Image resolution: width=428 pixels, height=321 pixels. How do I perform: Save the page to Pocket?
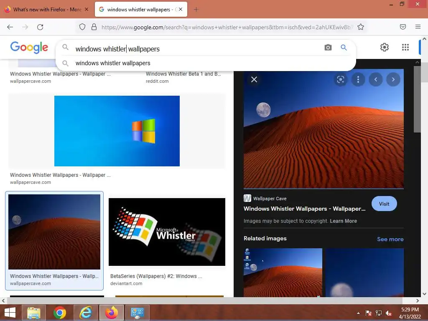(403, 27)
